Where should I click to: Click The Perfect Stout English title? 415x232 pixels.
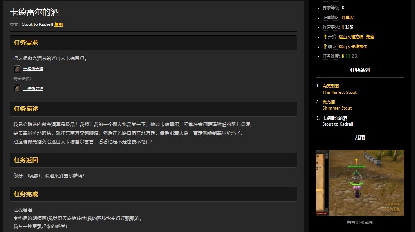pos(339,92)
